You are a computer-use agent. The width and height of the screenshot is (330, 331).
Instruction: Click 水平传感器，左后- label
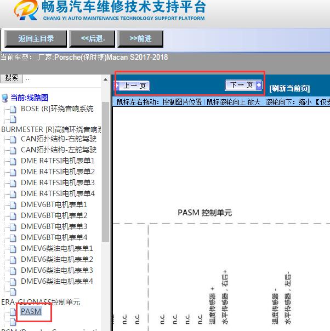coord(288,298)
